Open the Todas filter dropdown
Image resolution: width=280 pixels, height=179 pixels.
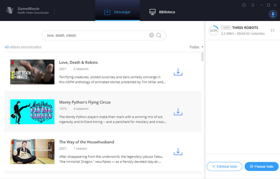pos(196,47)
